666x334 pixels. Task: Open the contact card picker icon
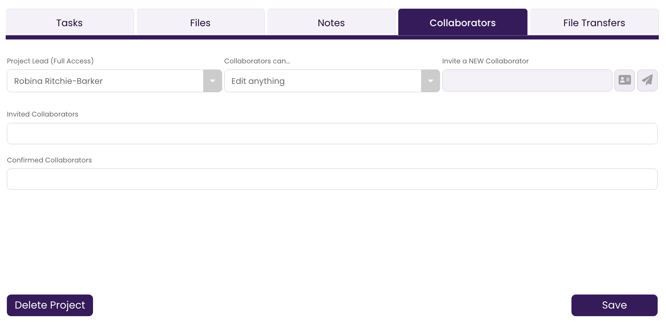(x=625, y=80)
